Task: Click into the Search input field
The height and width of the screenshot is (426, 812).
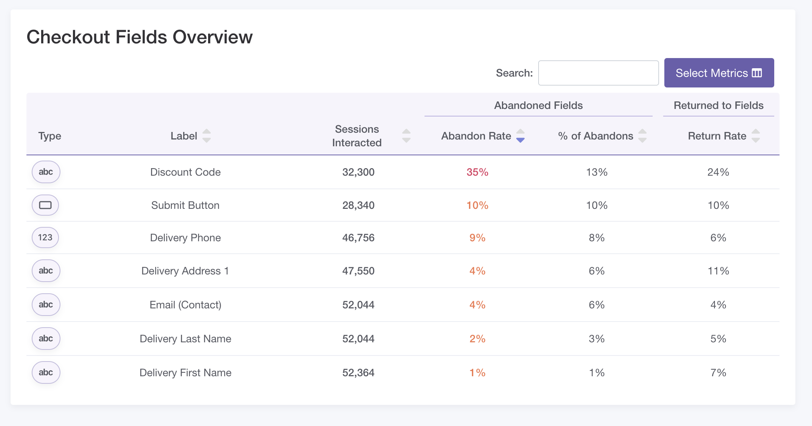Action: [598, 73]
